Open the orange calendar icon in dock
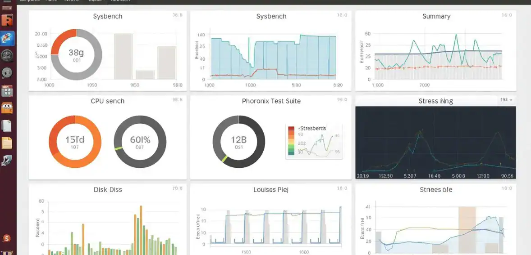This screenshot has height=255, width=531. click(7, 108)
